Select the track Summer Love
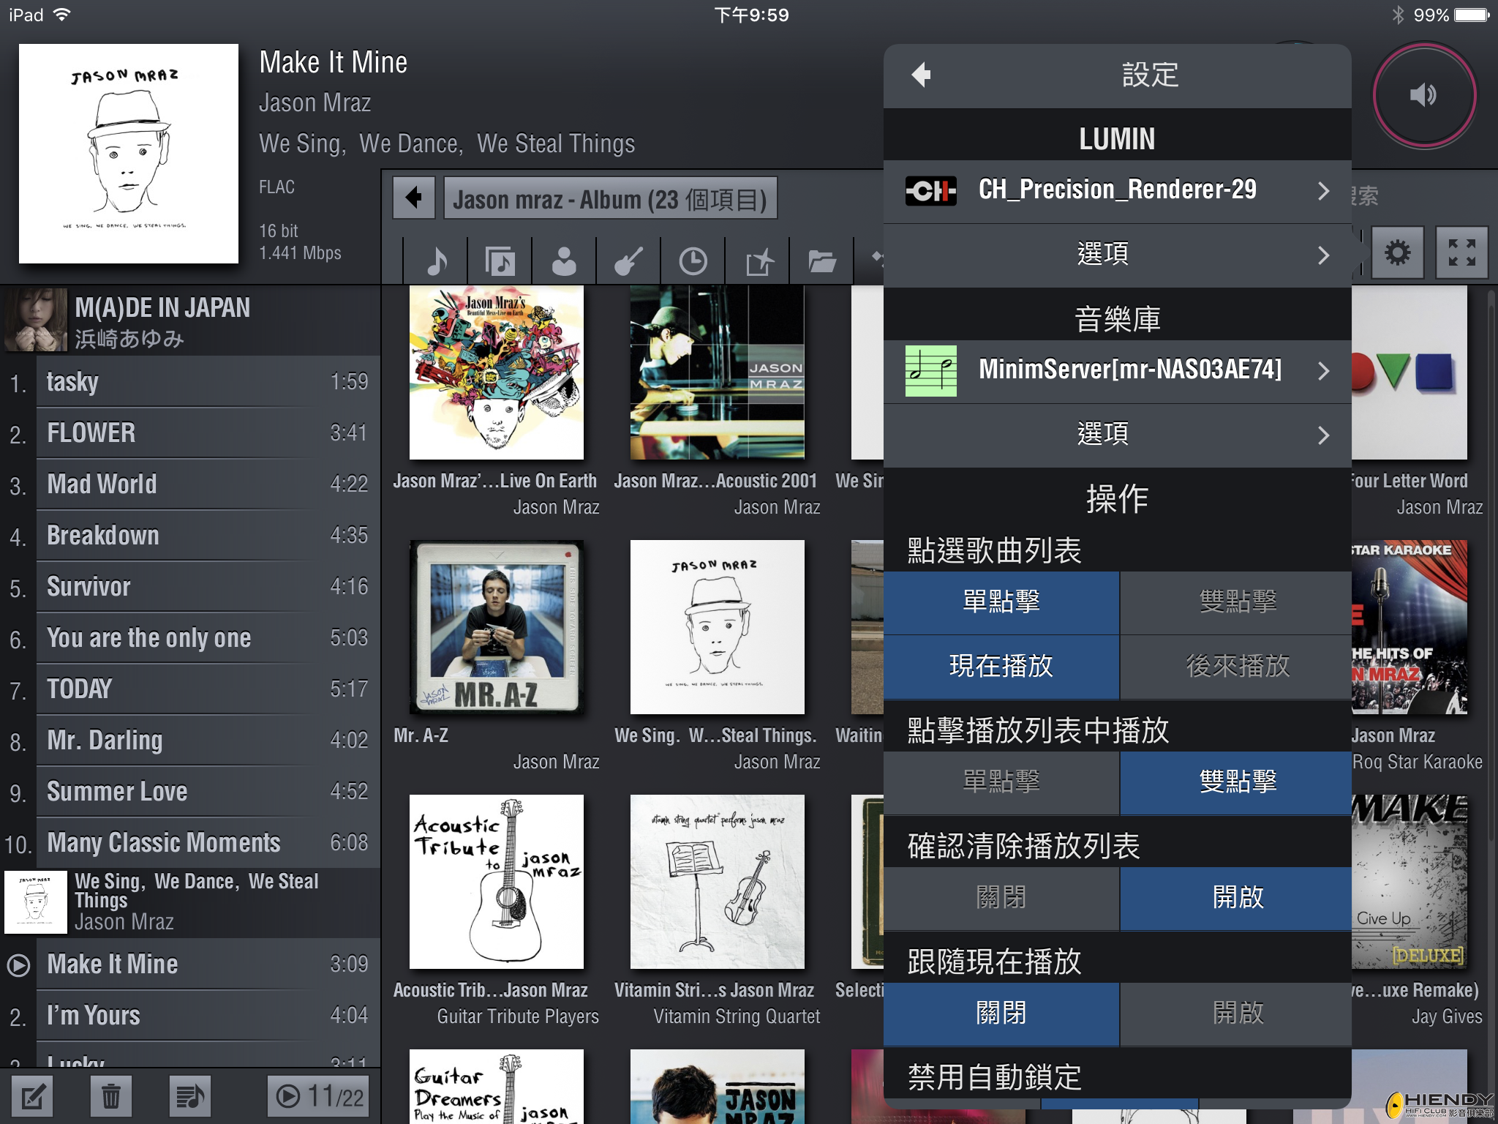This screenshot has width=1498, height=1124. [190, 792]
